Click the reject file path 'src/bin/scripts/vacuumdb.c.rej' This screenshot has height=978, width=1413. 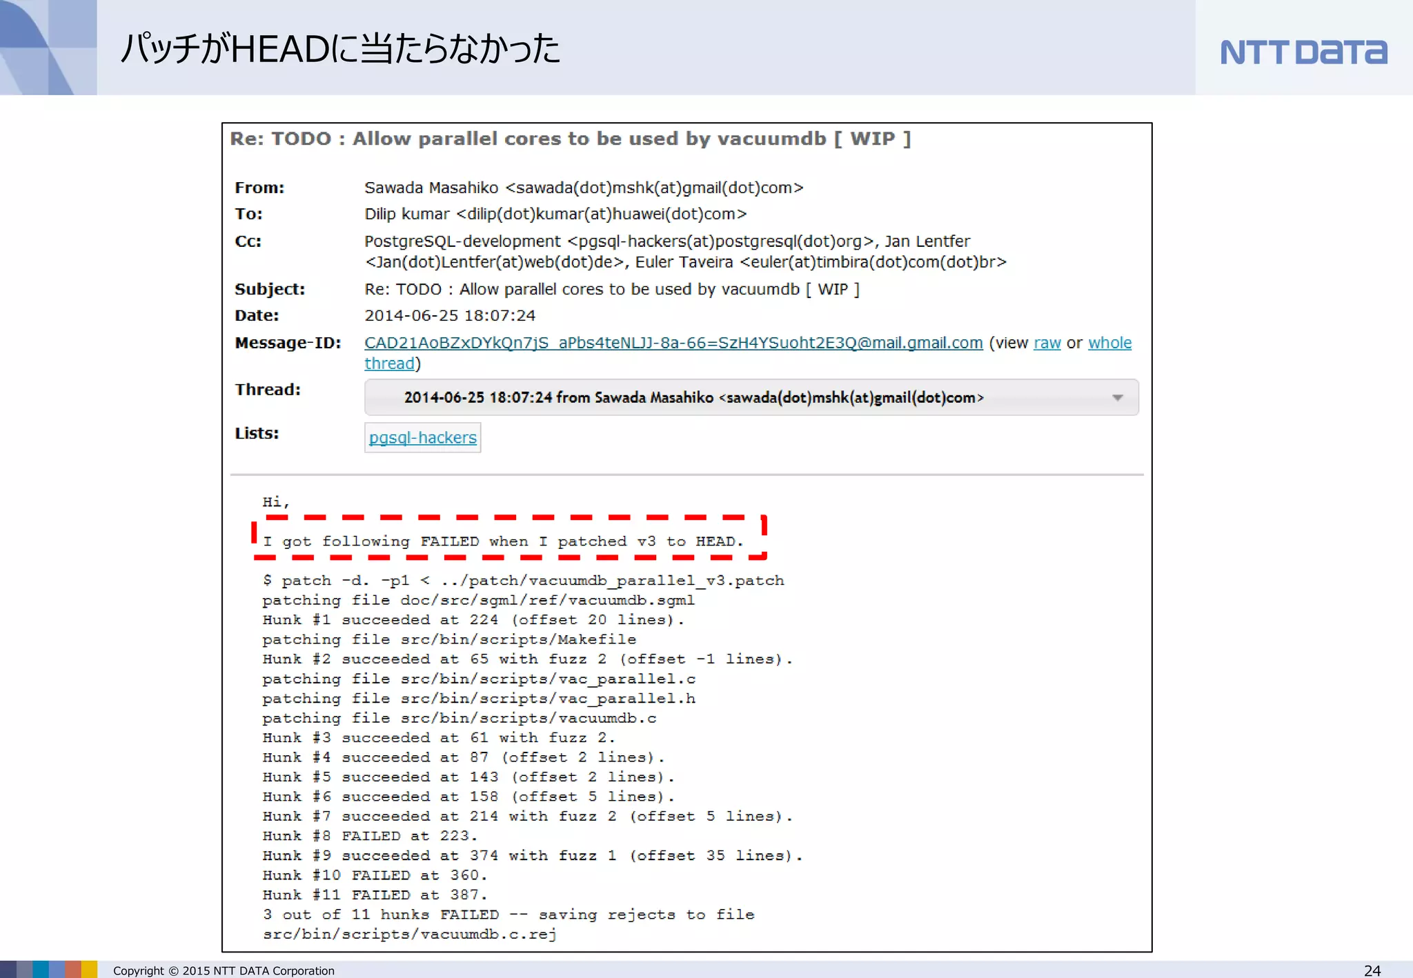(409, 935)
